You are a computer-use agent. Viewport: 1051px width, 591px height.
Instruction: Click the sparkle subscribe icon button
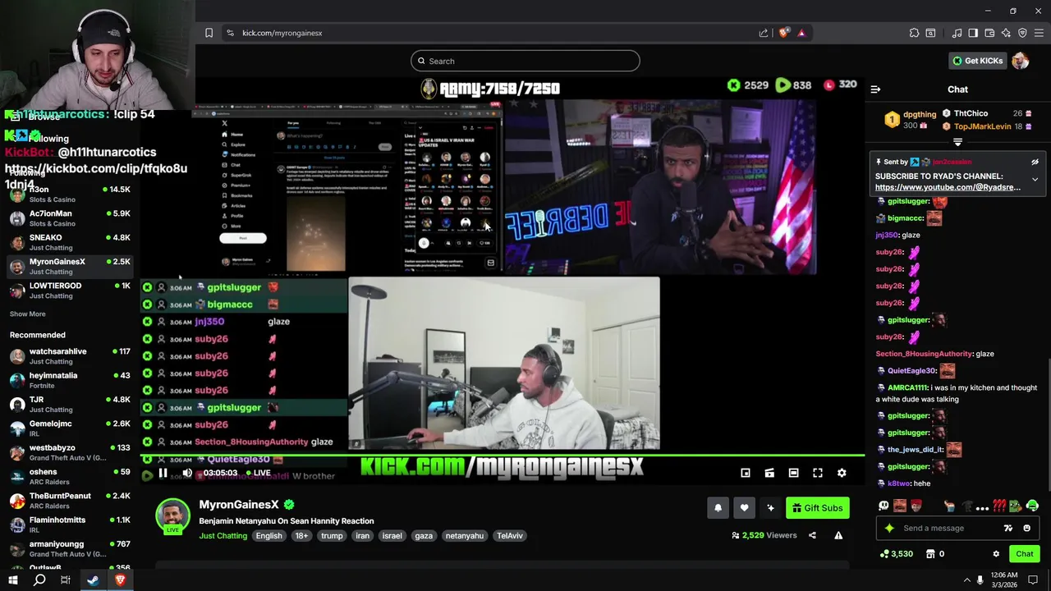(770, 508)
